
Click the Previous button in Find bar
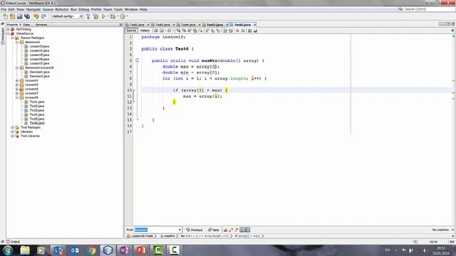pos(195,230)
